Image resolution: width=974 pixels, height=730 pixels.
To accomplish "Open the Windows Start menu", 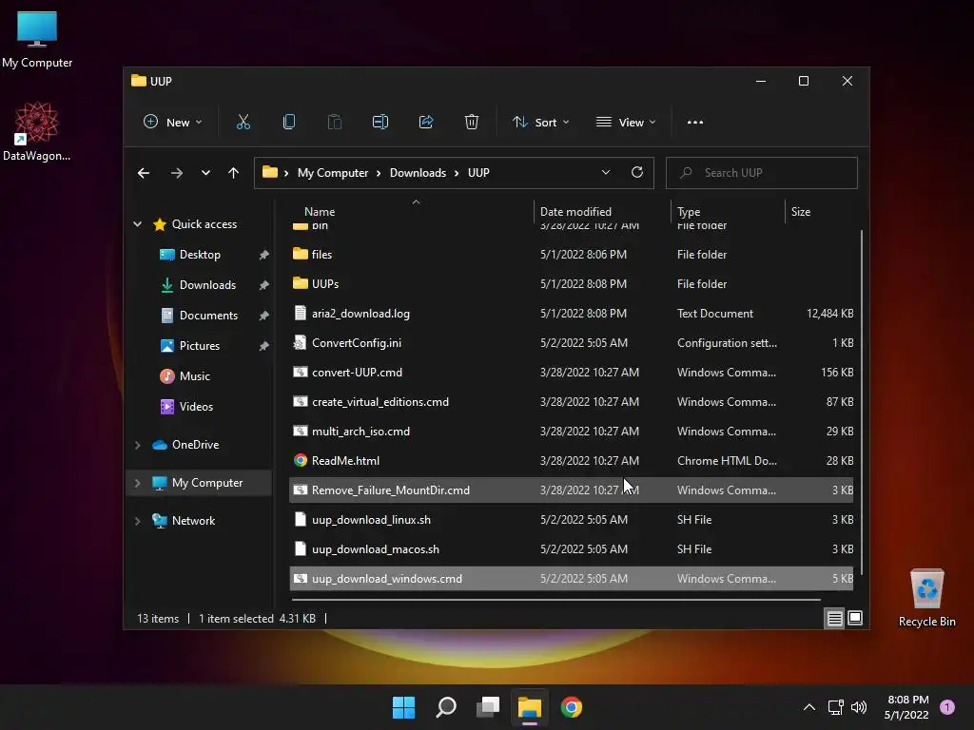I will 403,707.
